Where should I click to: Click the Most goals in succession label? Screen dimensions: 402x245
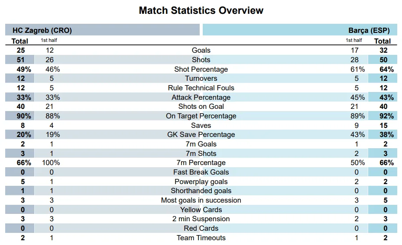click(x=201, y=200)
